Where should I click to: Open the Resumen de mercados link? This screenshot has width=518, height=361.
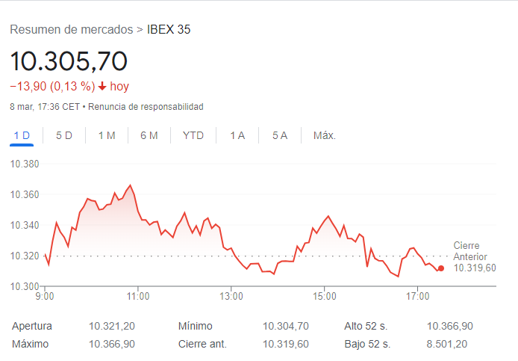[71, 30]
